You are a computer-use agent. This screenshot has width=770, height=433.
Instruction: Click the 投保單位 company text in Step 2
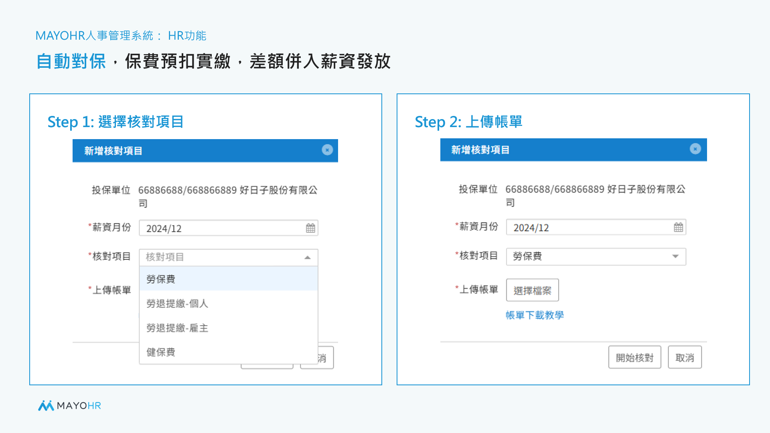[595, 196]
